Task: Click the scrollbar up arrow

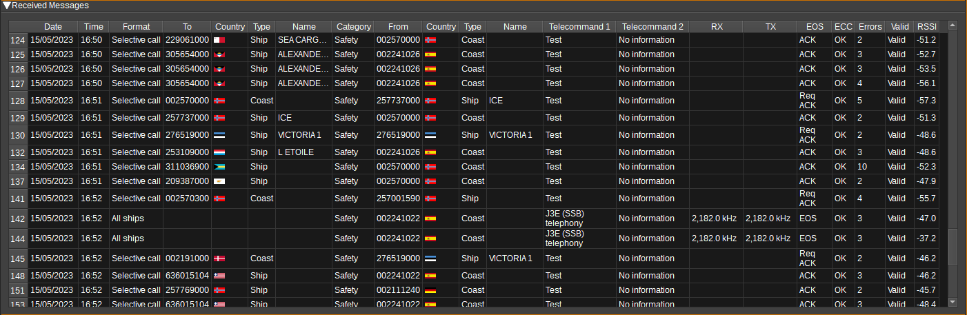Action: [953, 26]
